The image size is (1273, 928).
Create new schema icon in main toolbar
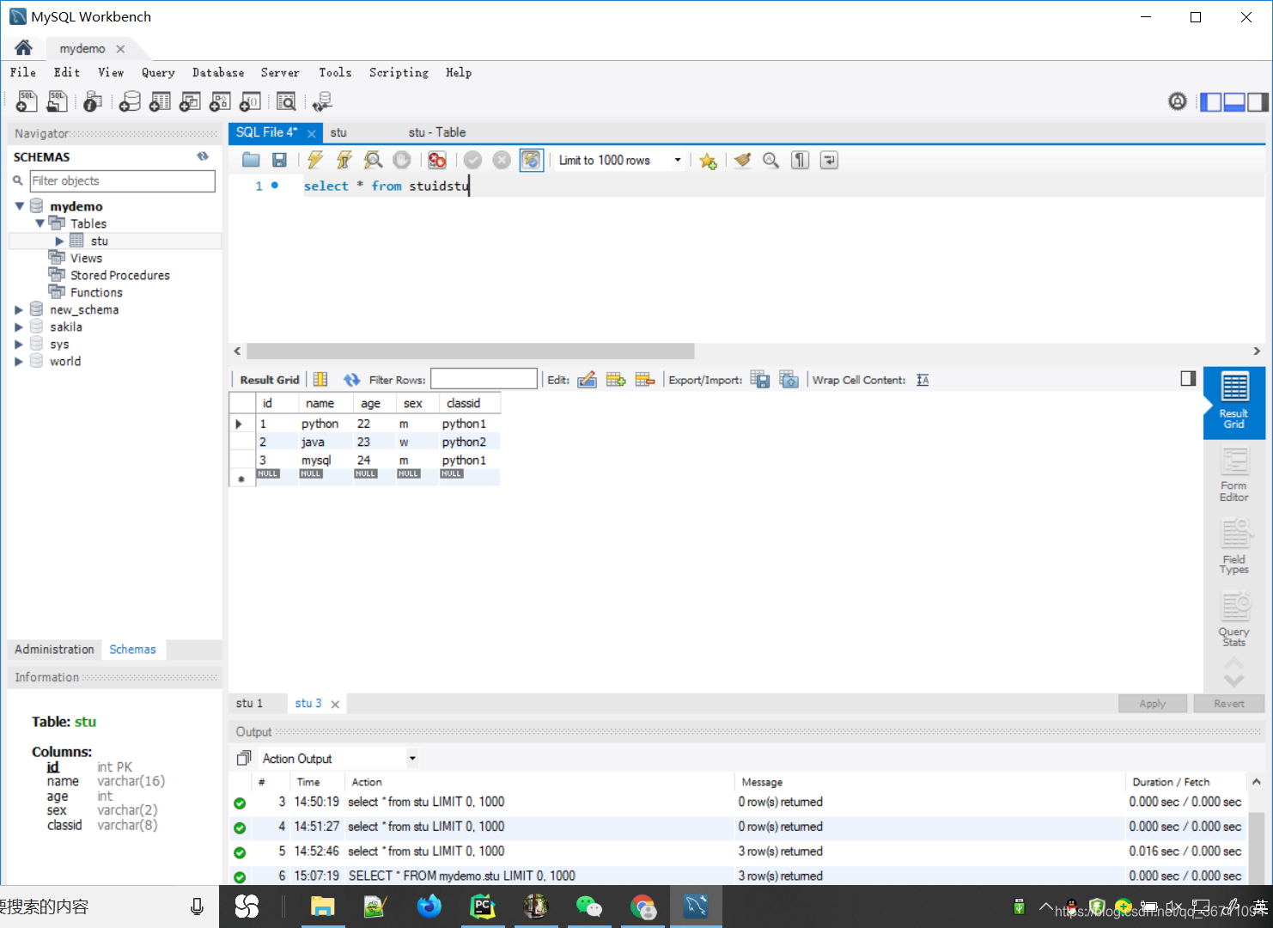(x=130, y=101)
